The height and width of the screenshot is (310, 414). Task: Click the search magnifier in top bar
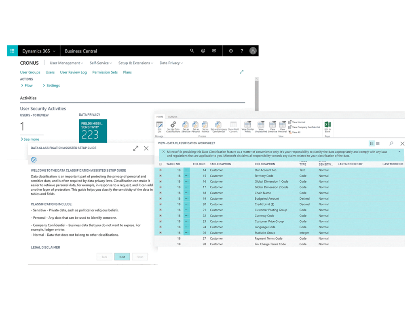point(192,51)
